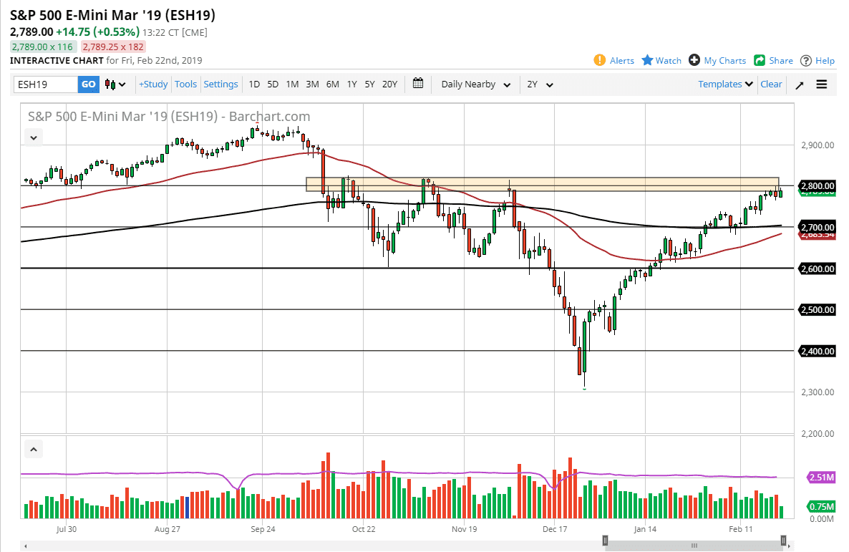Expand chart to fullscreen with arrow icon
This screenshot has height=552, width=849.
800,84
